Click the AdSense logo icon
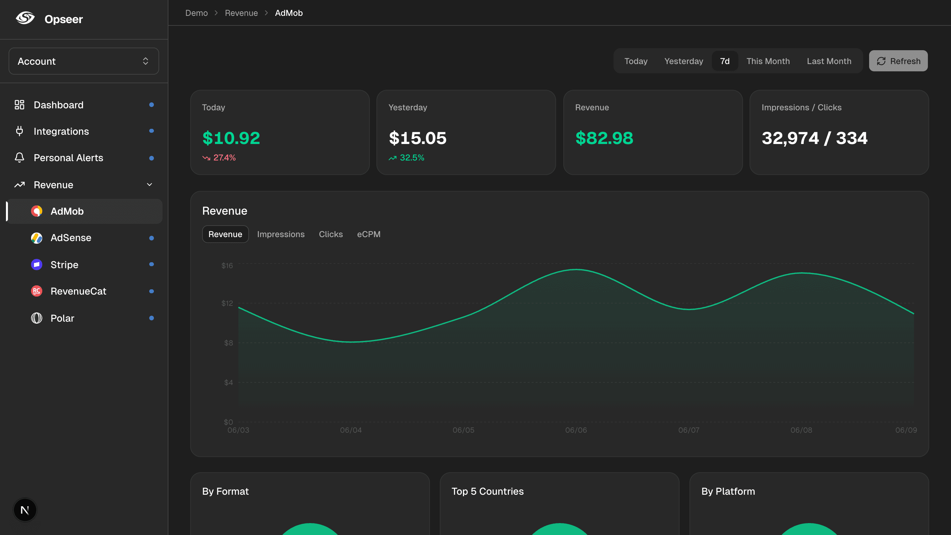This screenshot has height=535, width=951. point(37,238)
